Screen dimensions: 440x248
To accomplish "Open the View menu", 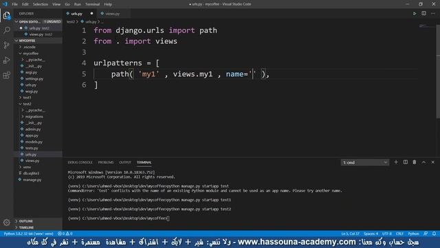I will click(x=56, y=4).
